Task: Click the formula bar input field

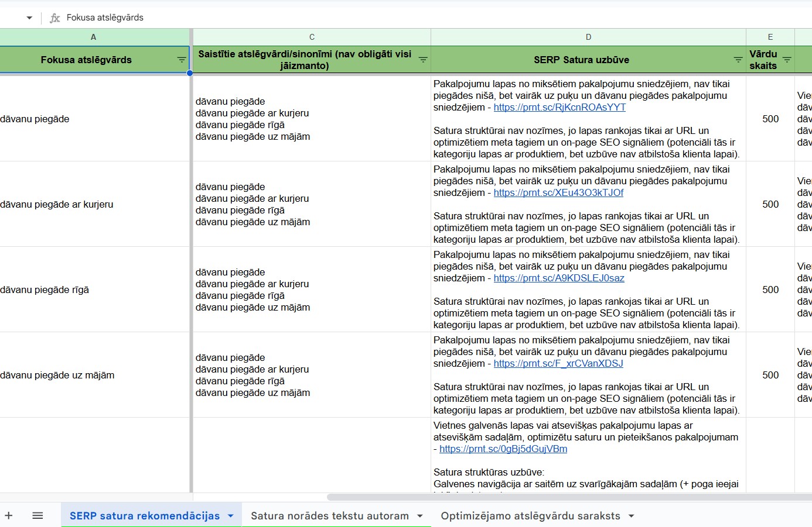Action: tap(410, 18)
